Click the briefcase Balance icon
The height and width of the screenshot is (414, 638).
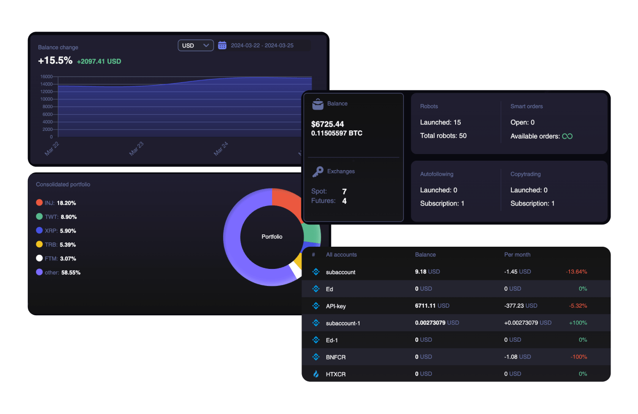318,104
